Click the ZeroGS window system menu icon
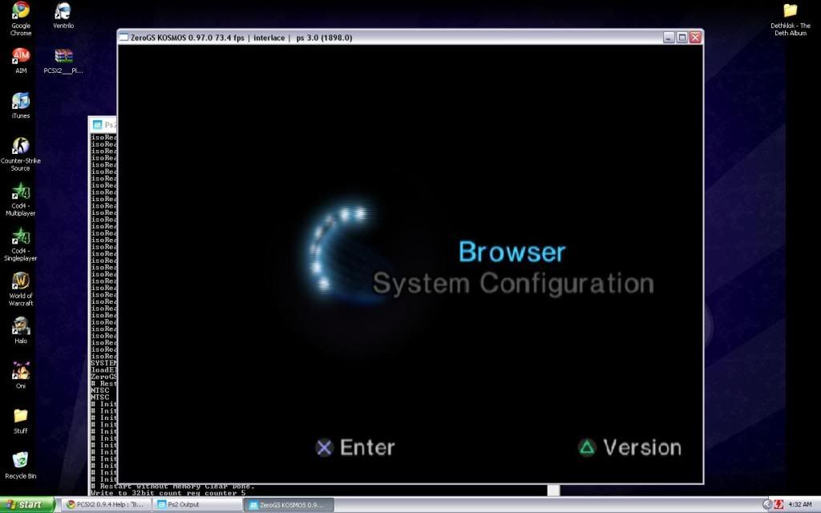Image resolution: width=821 pixels, height=513 pixels. tap(124, 37)
